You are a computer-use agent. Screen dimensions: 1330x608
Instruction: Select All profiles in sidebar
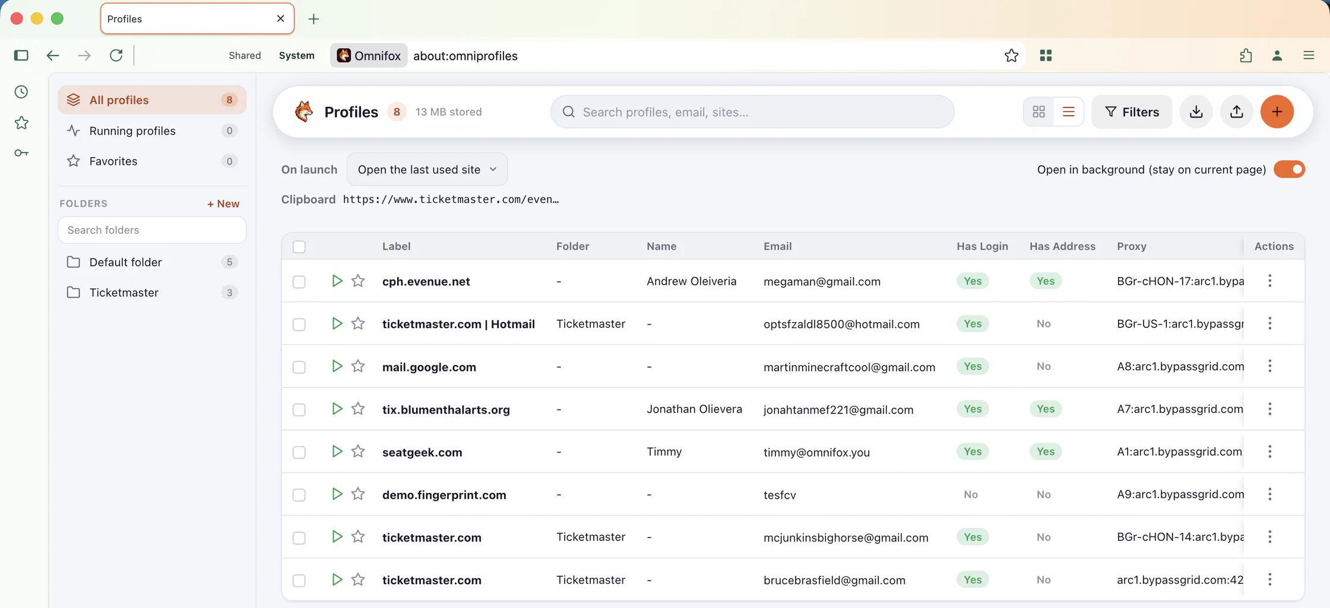(152, 100)
